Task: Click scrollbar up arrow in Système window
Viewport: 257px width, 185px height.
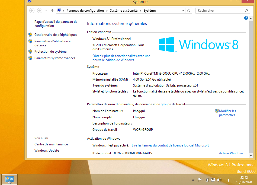Action: click(x=251, y=18)
